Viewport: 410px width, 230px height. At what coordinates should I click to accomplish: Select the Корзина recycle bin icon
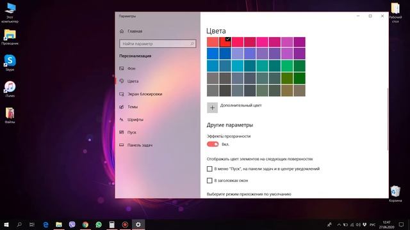pos(395,194)
